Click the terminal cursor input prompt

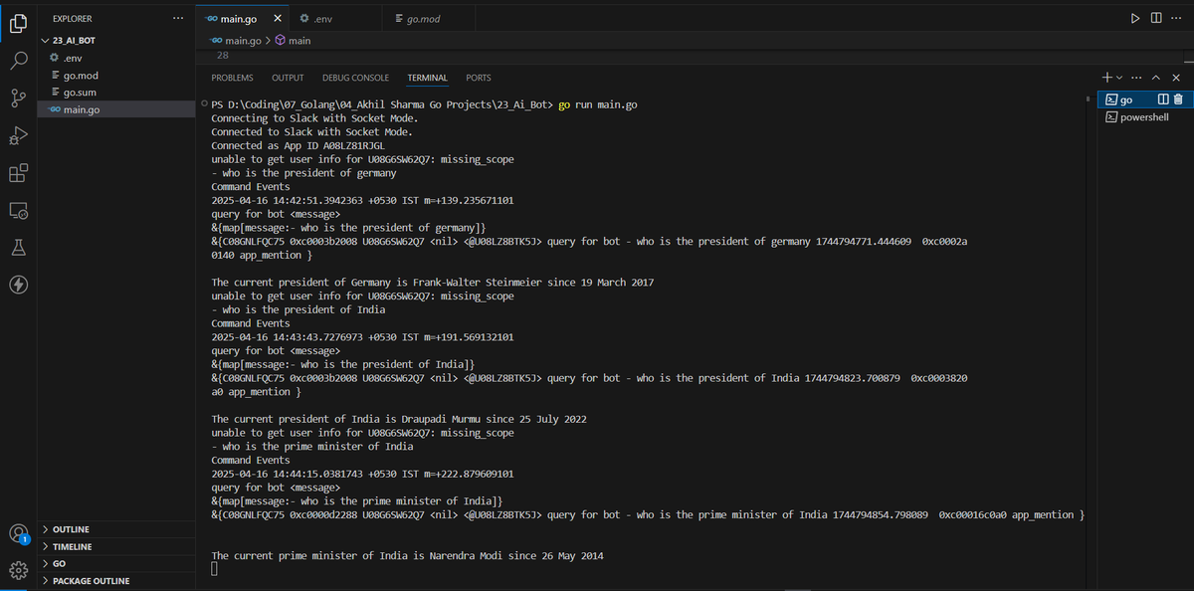[215, 569]
